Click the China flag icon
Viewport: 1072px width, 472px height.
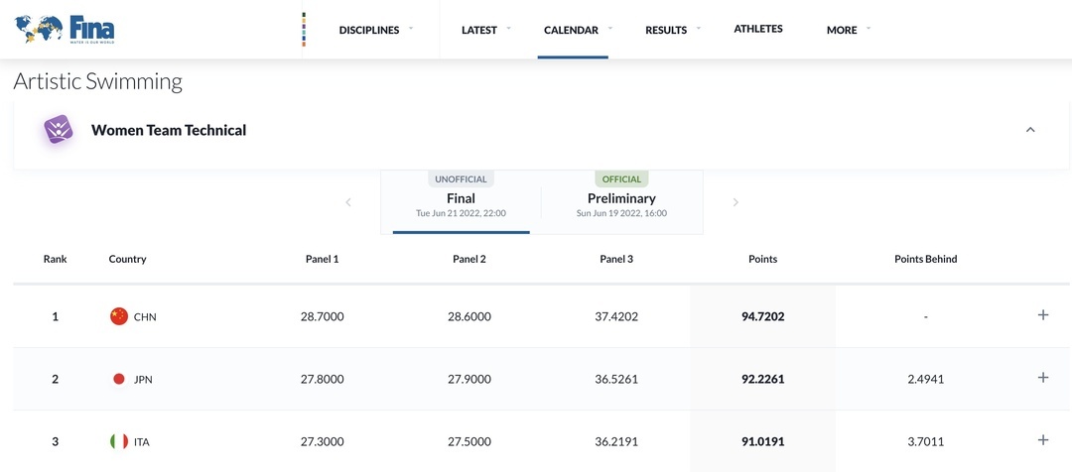[119, 316]
